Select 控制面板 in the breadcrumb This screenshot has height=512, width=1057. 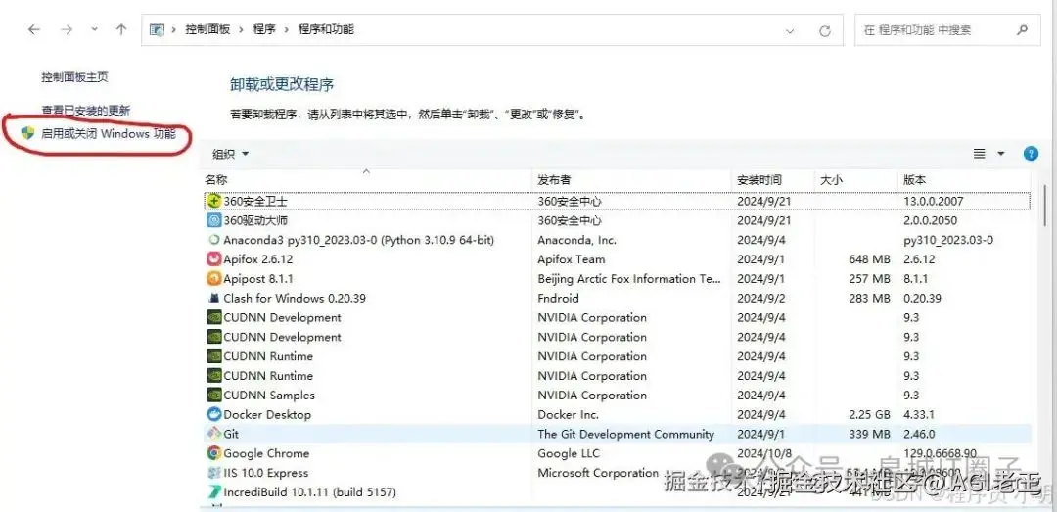coord(207,29)
